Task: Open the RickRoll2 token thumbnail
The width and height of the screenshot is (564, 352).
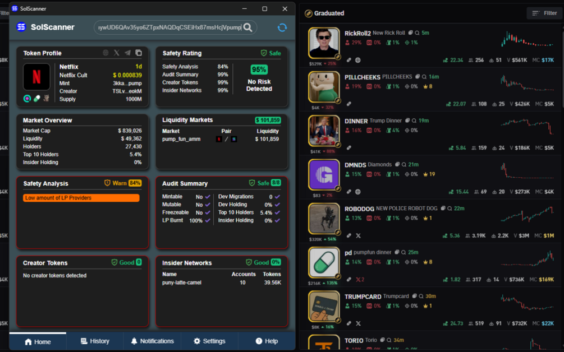Action: [x=324, y=43]
